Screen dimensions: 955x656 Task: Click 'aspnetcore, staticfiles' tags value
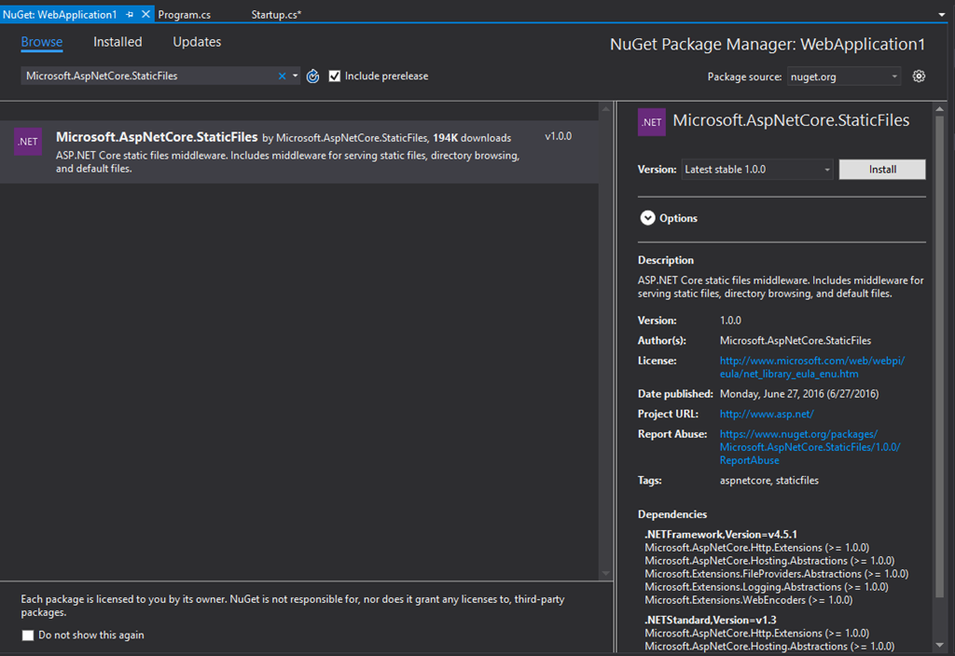[769, 480]
